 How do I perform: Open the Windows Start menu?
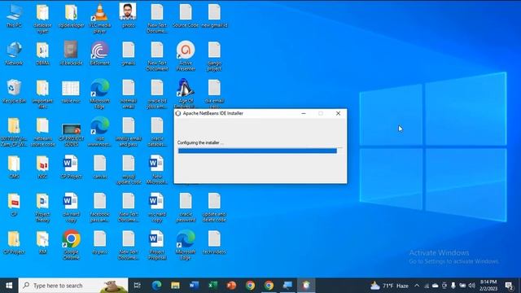click(x=9, y=286)
